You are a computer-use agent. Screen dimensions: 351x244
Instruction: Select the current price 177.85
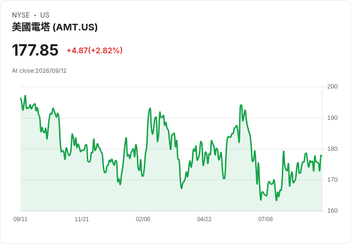click(x=35, y=50)
